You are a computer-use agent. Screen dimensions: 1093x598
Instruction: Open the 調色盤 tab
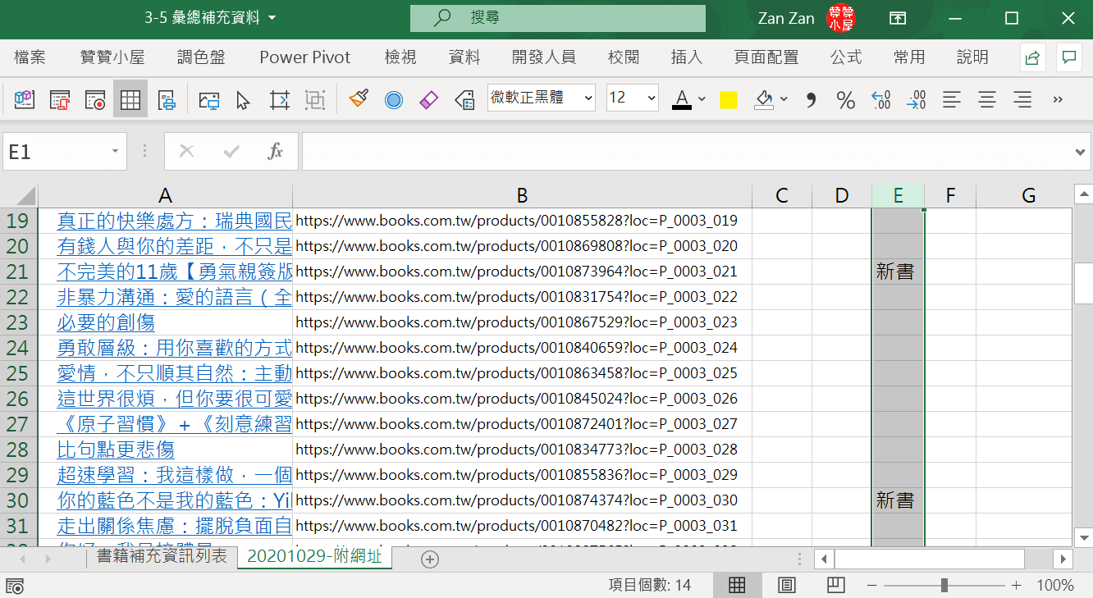pyautogui.click(x=201, y=57)
